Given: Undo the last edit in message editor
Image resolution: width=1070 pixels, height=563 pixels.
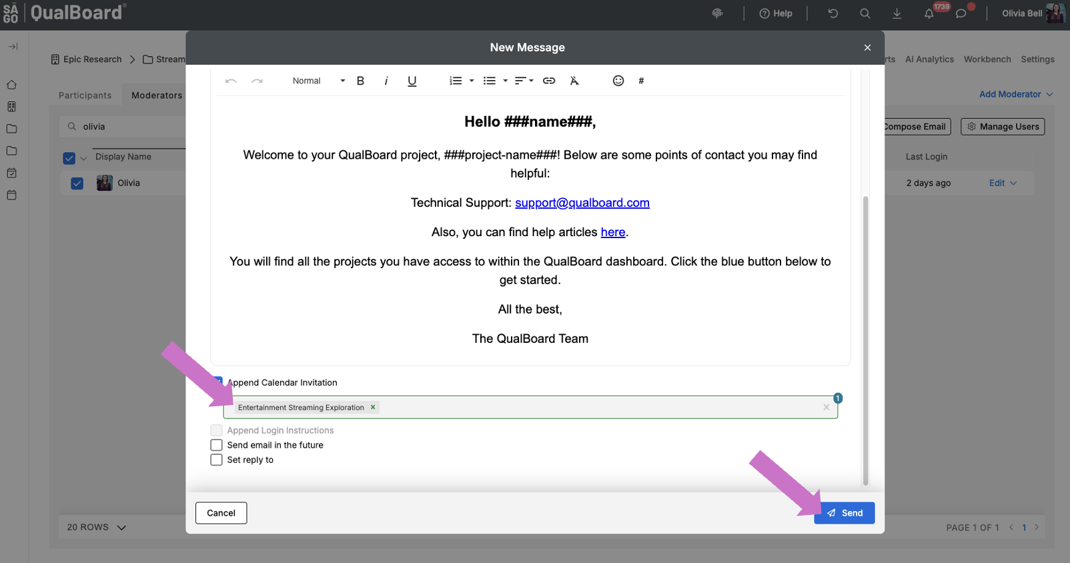Looking at the screenshot, I should tap(231, 81).
